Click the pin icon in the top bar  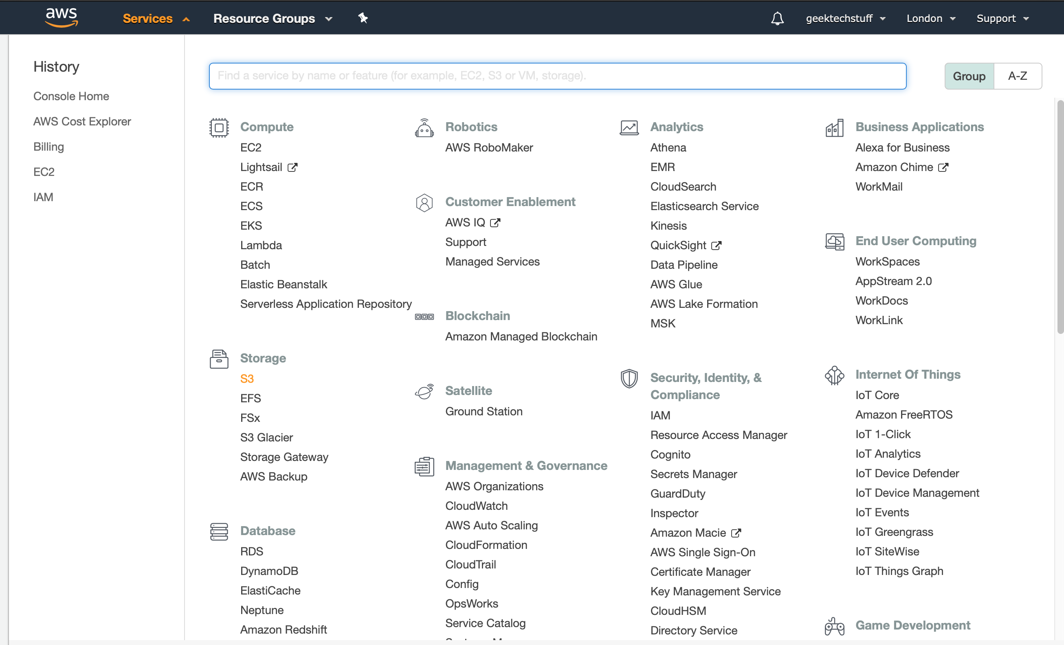363,18
